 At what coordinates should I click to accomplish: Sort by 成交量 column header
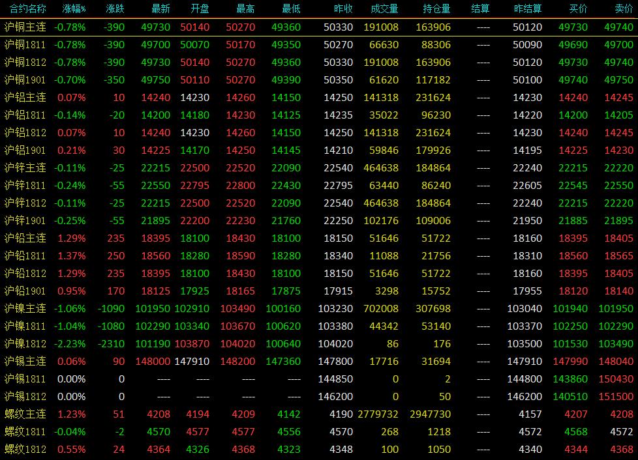tap(384, 8)
